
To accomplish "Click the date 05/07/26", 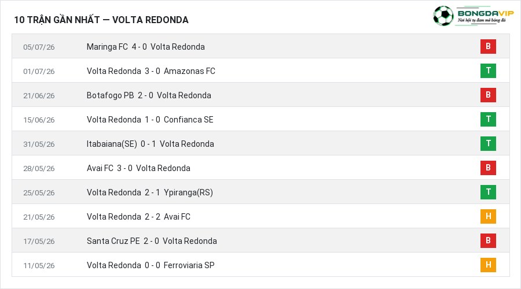I will point(39,47).
